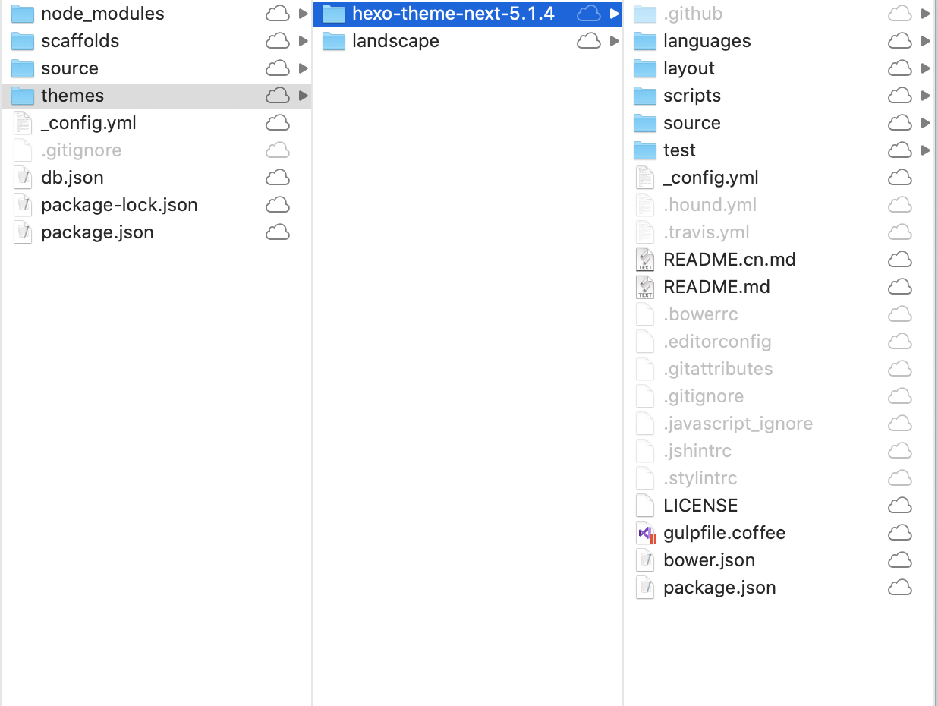This screenshot has width=938, height=706.
Task: Expand the languages folder using its arrow
Action: [925, 41]
